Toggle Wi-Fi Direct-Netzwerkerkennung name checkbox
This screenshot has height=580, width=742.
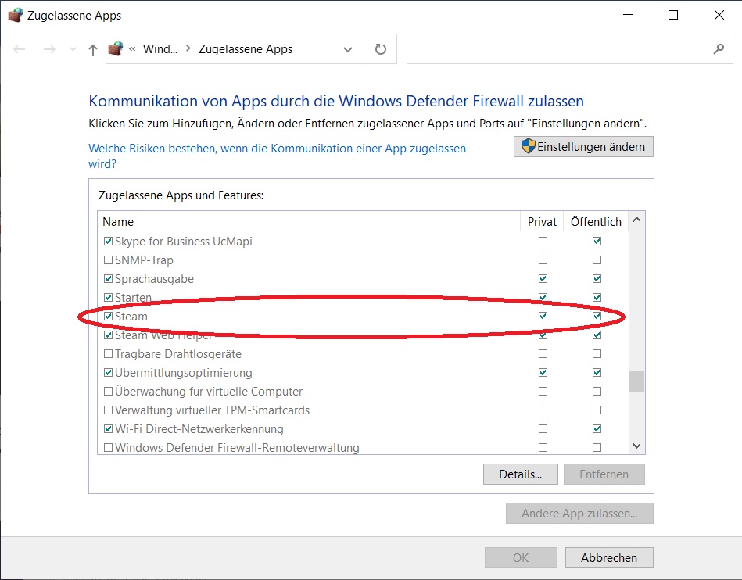[x=109, y=428]
